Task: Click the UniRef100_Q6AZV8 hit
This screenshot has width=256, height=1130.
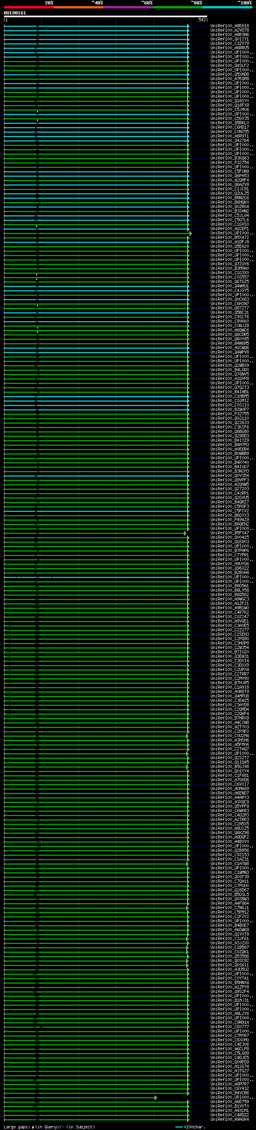Action: 230,185
